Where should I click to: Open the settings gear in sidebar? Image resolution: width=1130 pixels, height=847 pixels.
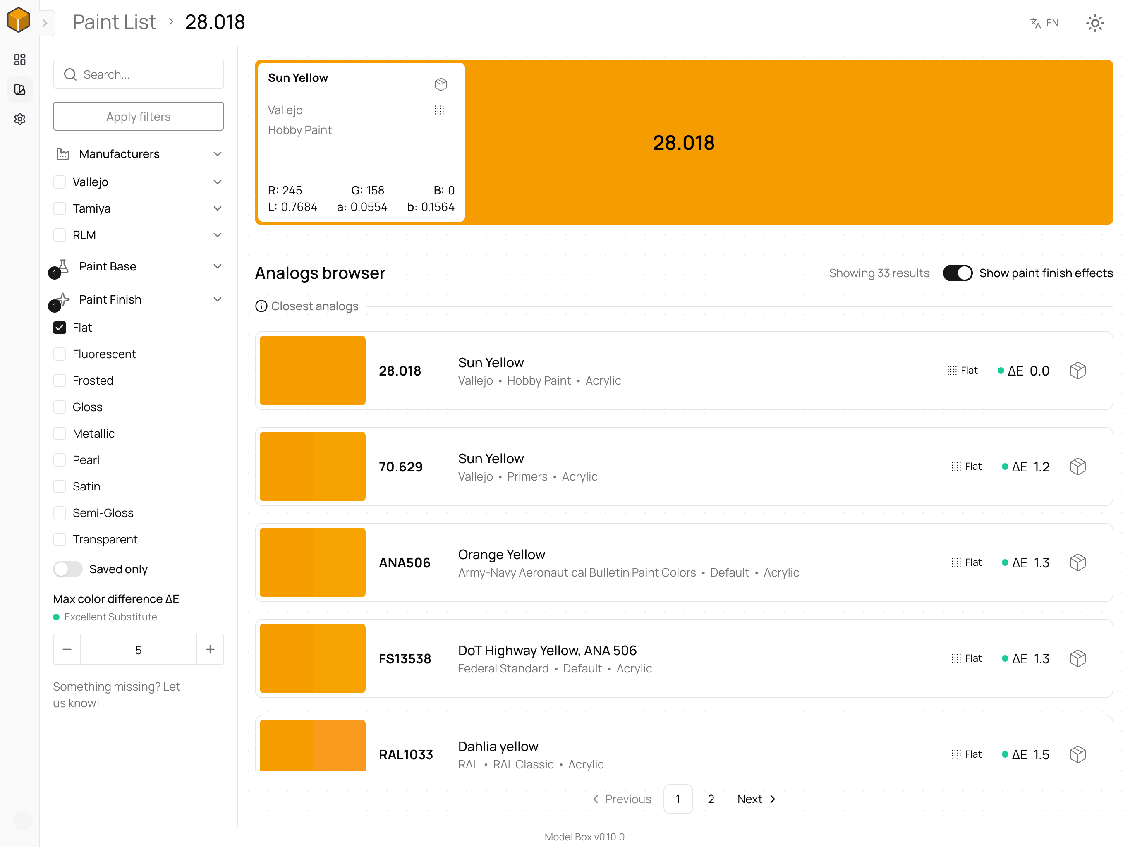tap(20, 119)
